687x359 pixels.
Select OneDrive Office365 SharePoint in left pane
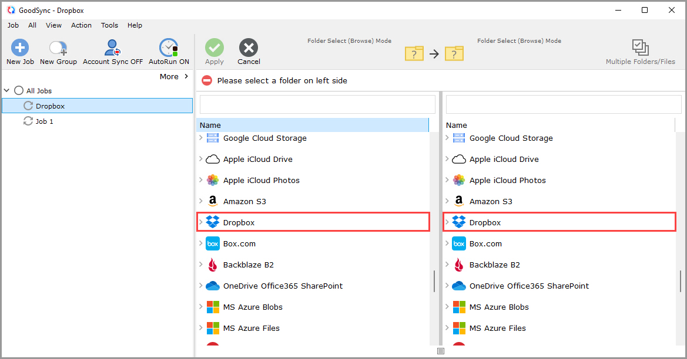click(x=283, y=286)
